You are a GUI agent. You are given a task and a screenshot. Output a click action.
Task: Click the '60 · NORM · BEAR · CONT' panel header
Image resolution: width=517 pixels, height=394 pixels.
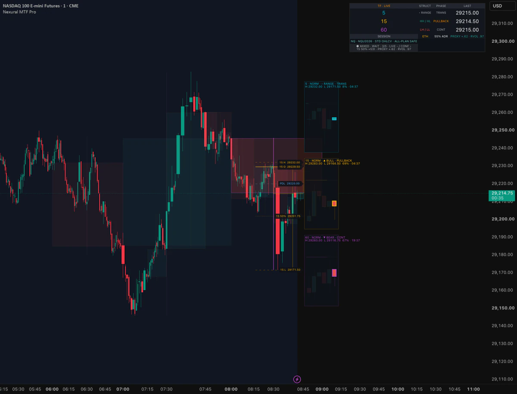click(x=325, y=238)
